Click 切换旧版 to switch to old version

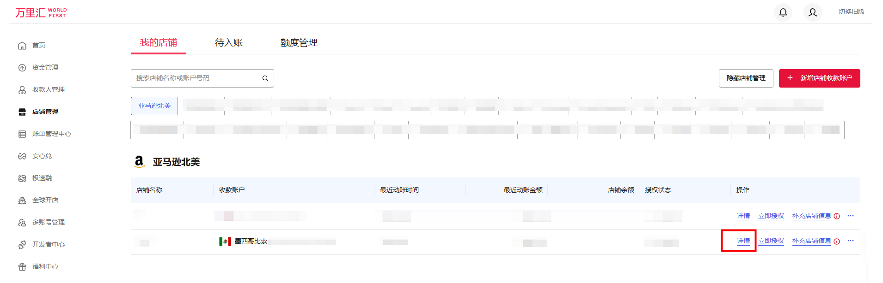pyautogui.click(x=851, y=12)
